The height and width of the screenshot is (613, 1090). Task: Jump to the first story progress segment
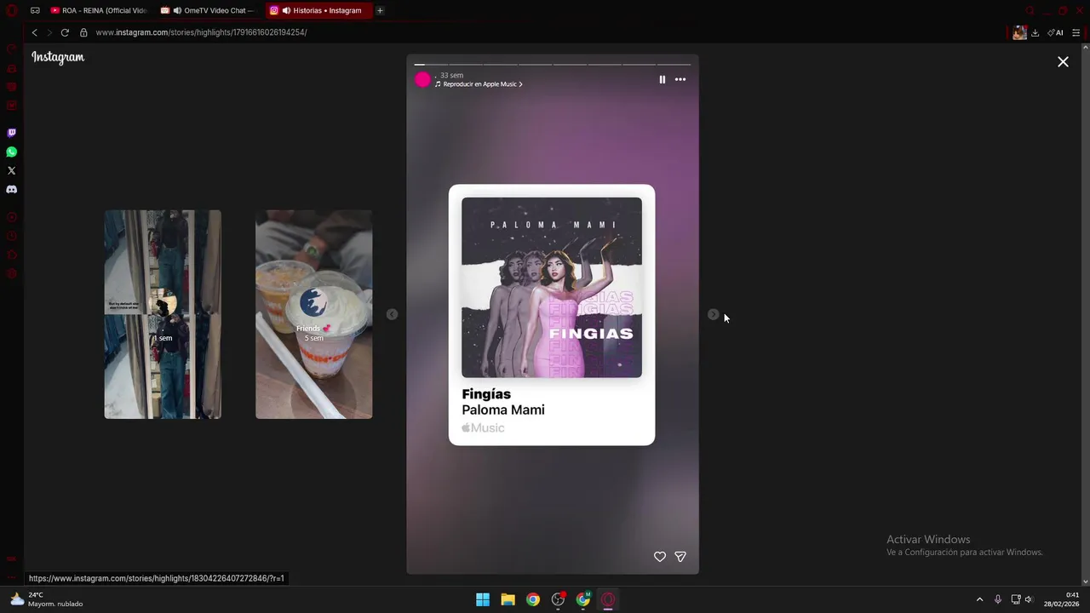coord(431,64)
